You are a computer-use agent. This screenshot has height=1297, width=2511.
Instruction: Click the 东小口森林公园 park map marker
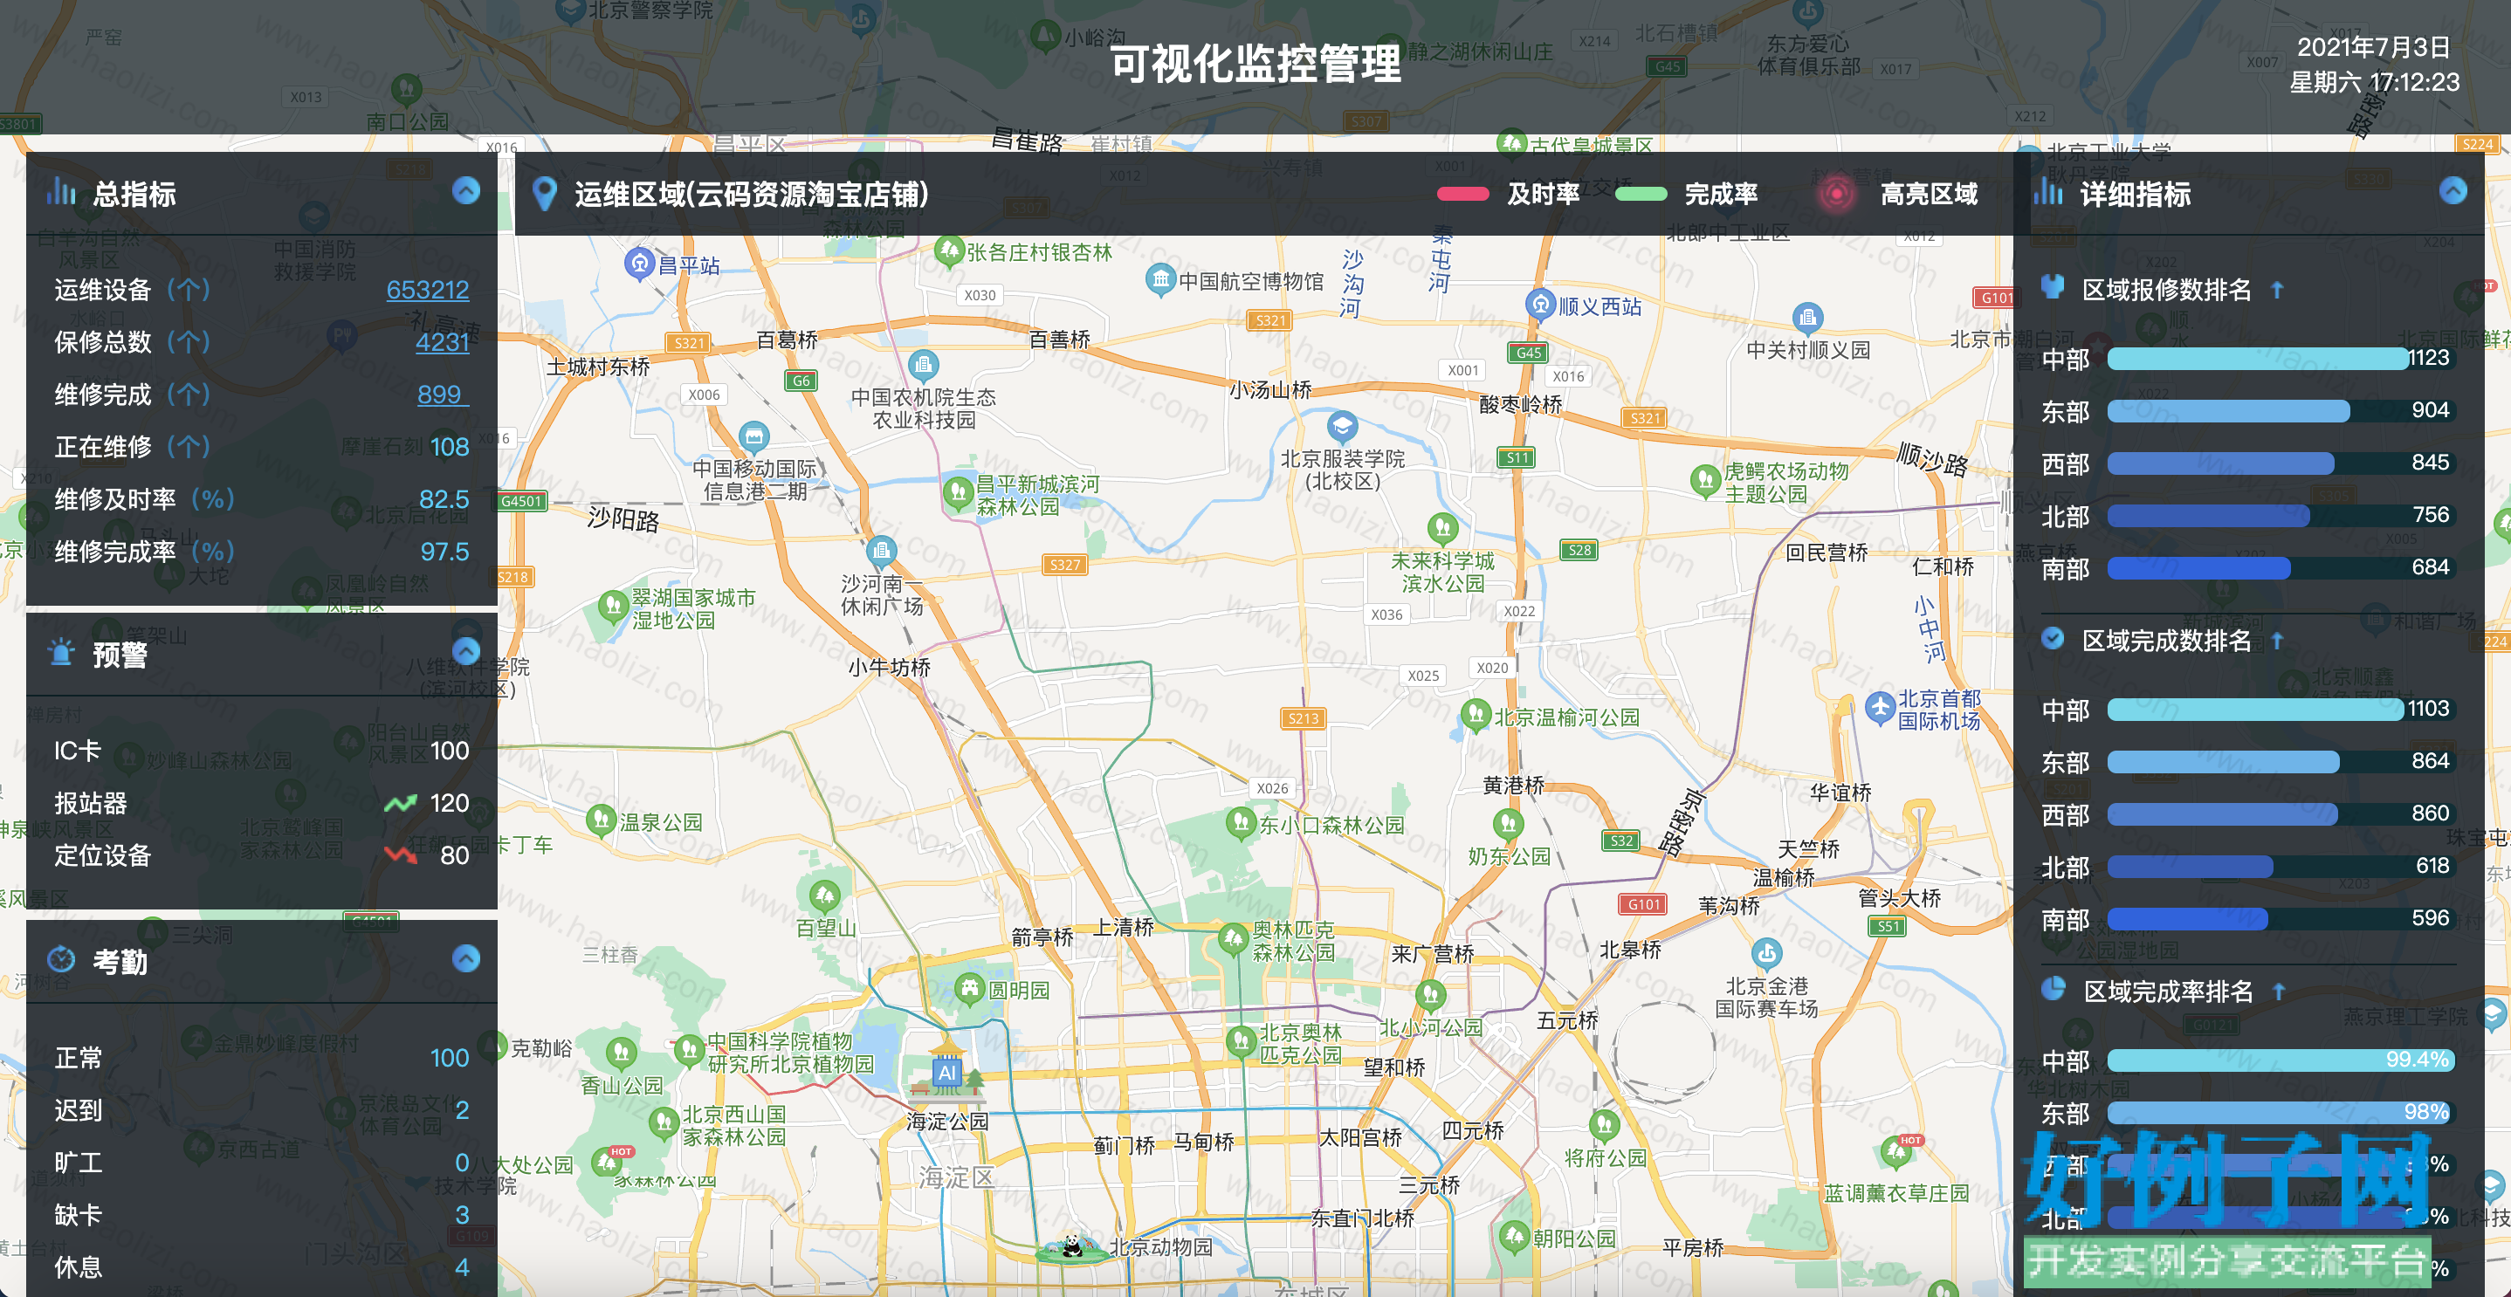click(1240, 823)
